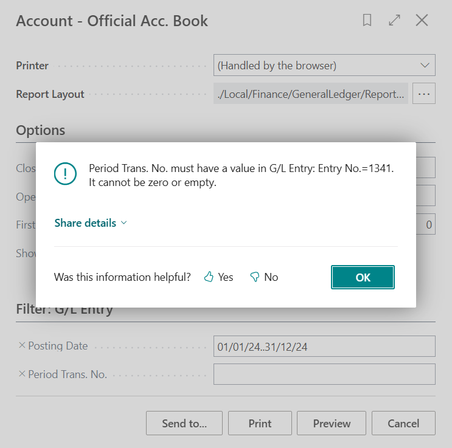The image size is (452, 448).
Task: Bookmark the Official Acc. Book report
Action: point(367,21)
